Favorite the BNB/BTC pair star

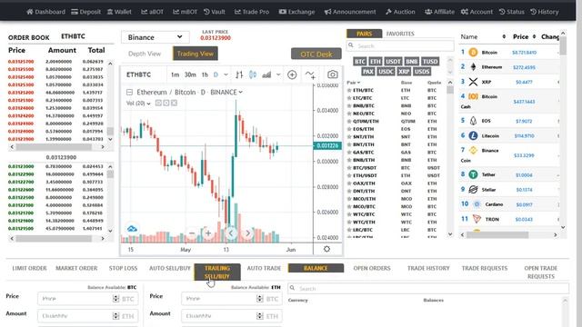point(349,105)
